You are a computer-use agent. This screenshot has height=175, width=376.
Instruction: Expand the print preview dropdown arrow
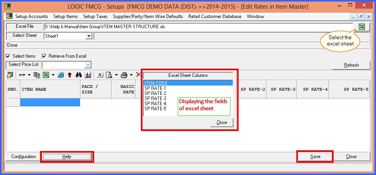pos(116,75)
